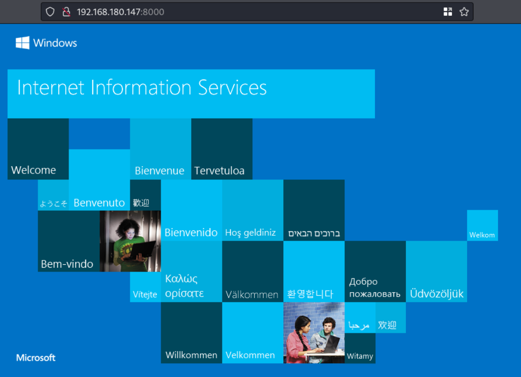Click the address bar URL field
The height and width of the screenshot is (377, 521).
[245, 12]
